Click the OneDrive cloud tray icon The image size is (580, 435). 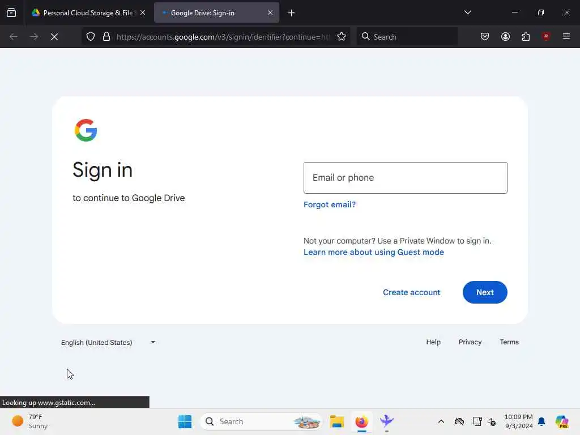point(459,421)
